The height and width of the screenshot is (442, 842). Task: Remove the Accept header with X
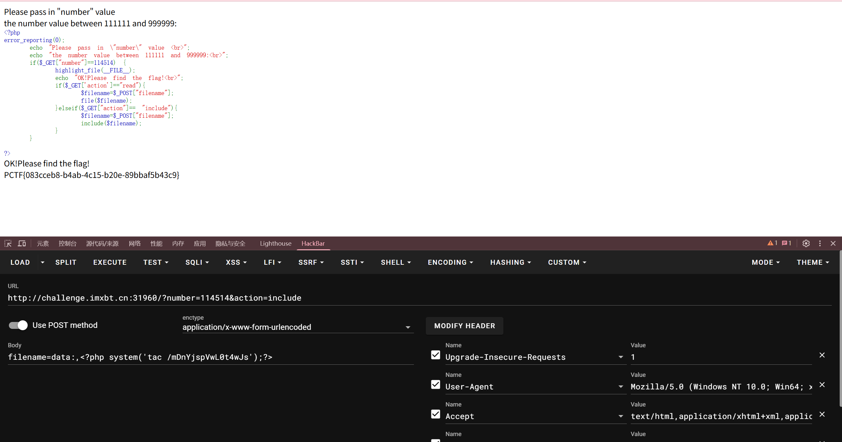tap(822, 414)
